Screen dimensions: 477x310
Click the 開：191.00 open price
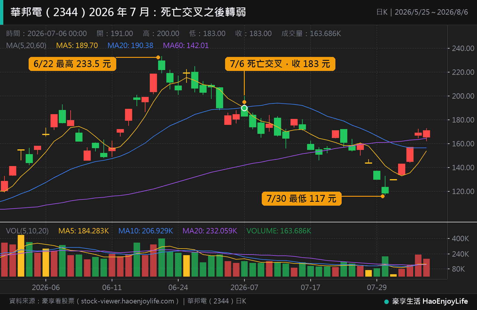(115, 34)
